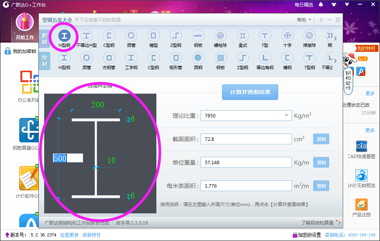Open the 帮助 dropdown menu
The height and width of the screenshot is (241, 380).
304,20
